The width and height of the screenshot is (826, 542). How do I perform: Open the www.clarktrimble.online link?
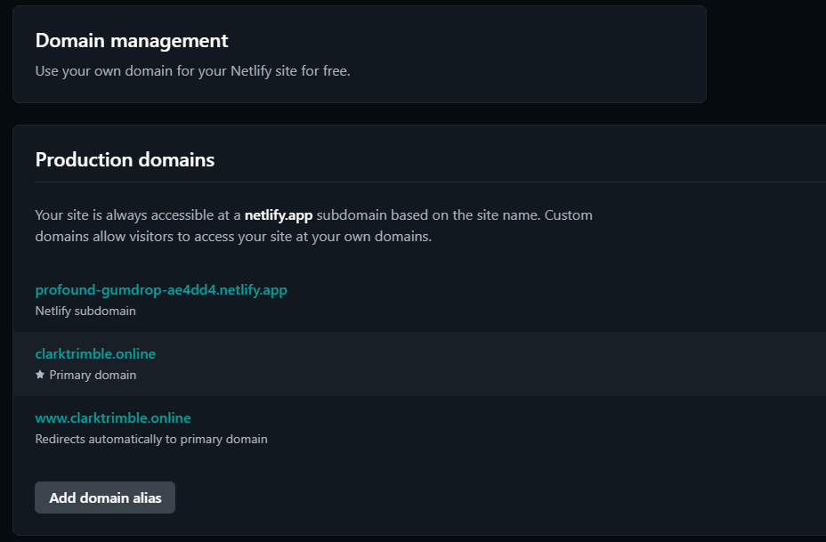pos(113,418)
